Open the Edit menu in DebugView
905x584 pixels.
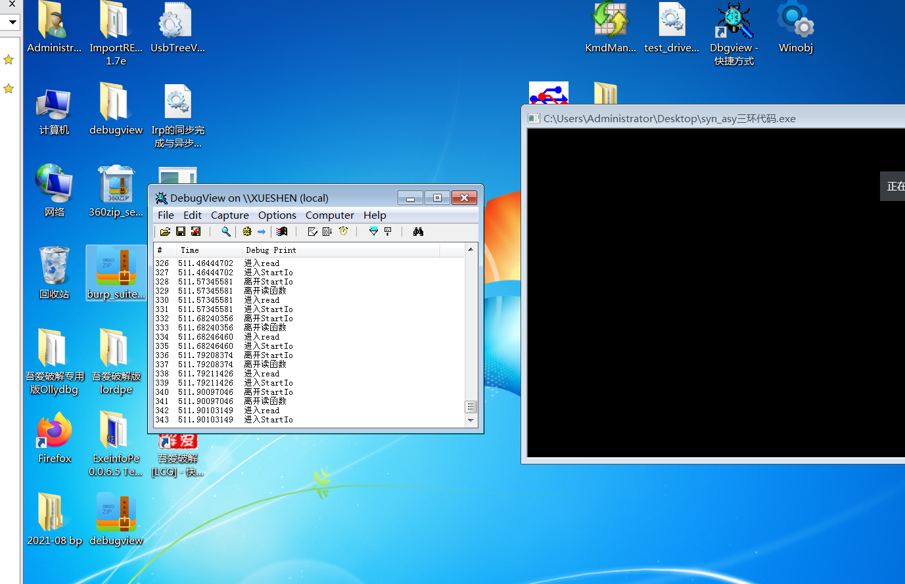pyautogui.click(x=193, y=215)
